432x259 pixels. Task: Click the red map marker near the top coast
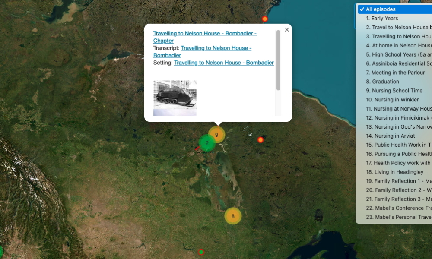click(x=265, y=19)
